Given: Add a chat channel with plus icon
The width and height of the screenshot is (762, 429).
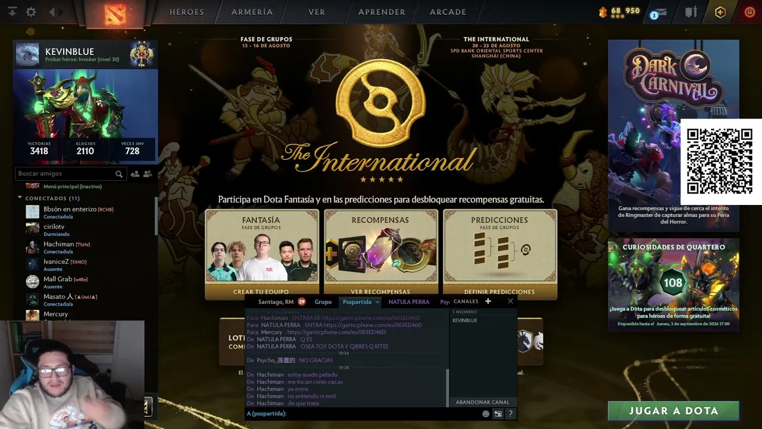Looking at the screenshot, I should coord(488,301).
